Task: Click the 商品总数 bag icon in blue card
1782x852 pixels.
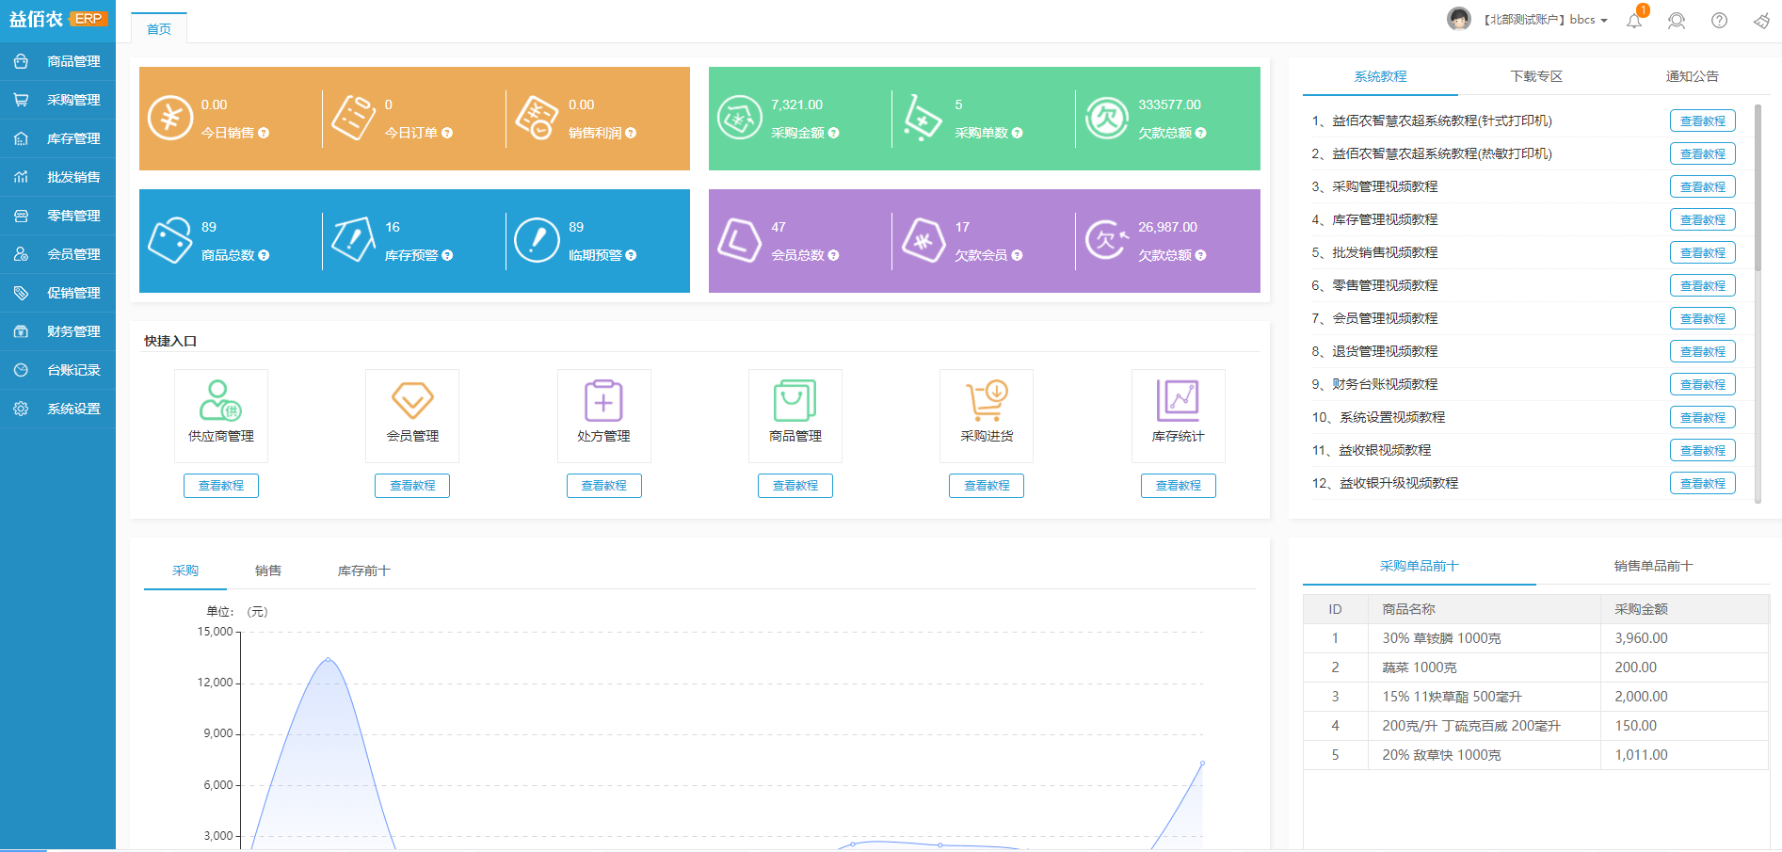Action: [x=170, y=241]
